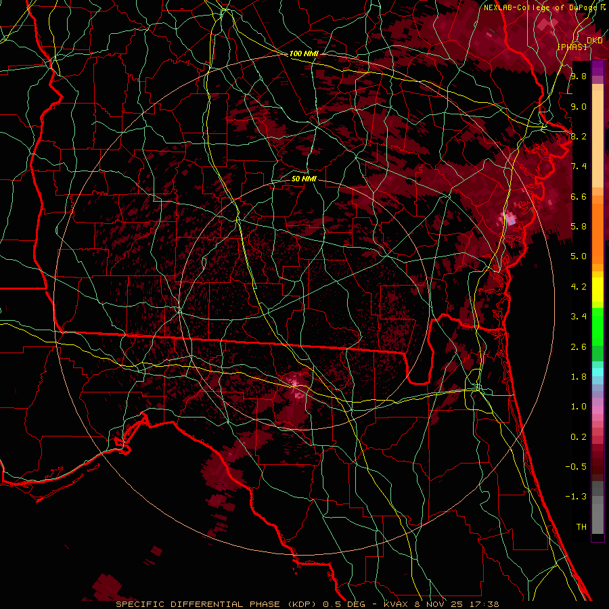Select the large peach band of color scale
Viewport: 609px width, 609px height.
597,140
